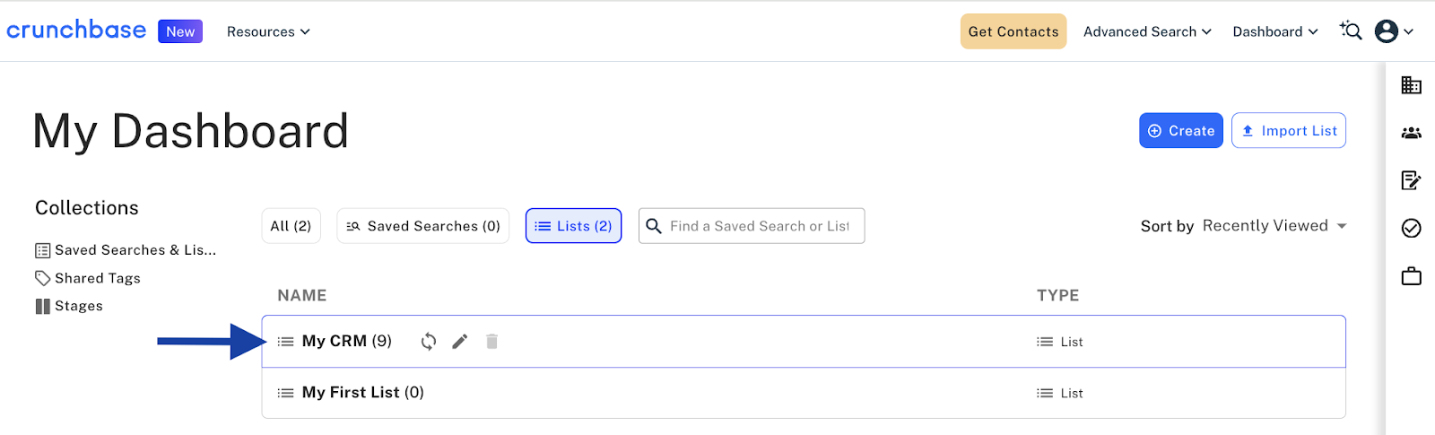The height and width of the screenshot is (435, 1435).
Task: Click the Get Contacts button
Action: coord(1013,31)
